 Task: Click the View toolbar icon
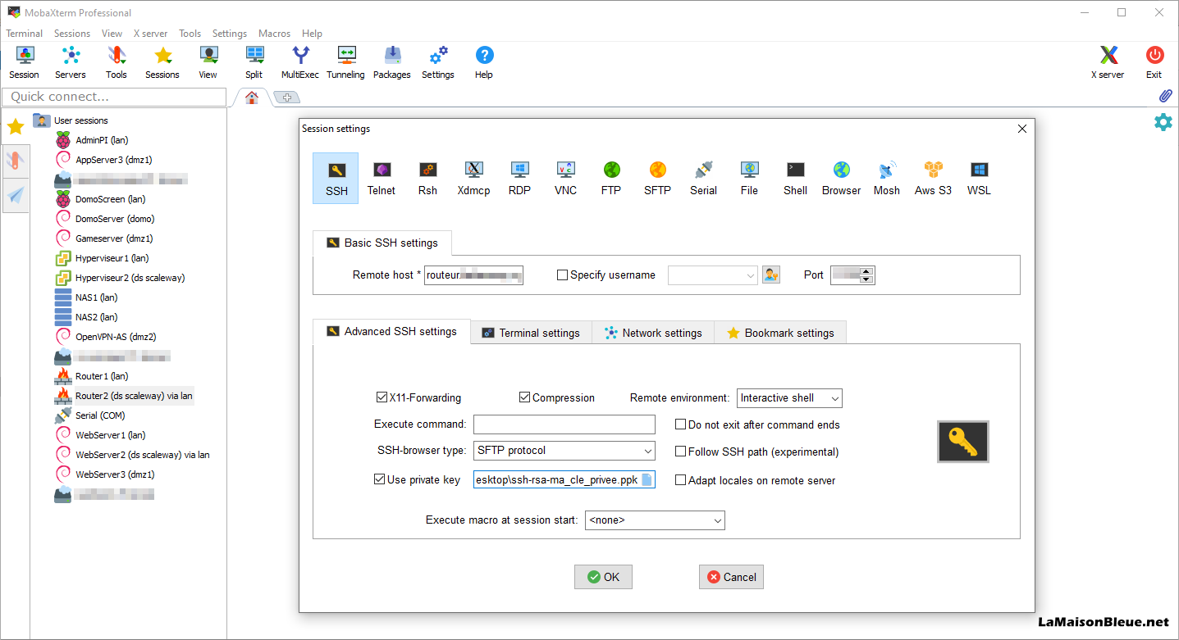tap(208, 62)
